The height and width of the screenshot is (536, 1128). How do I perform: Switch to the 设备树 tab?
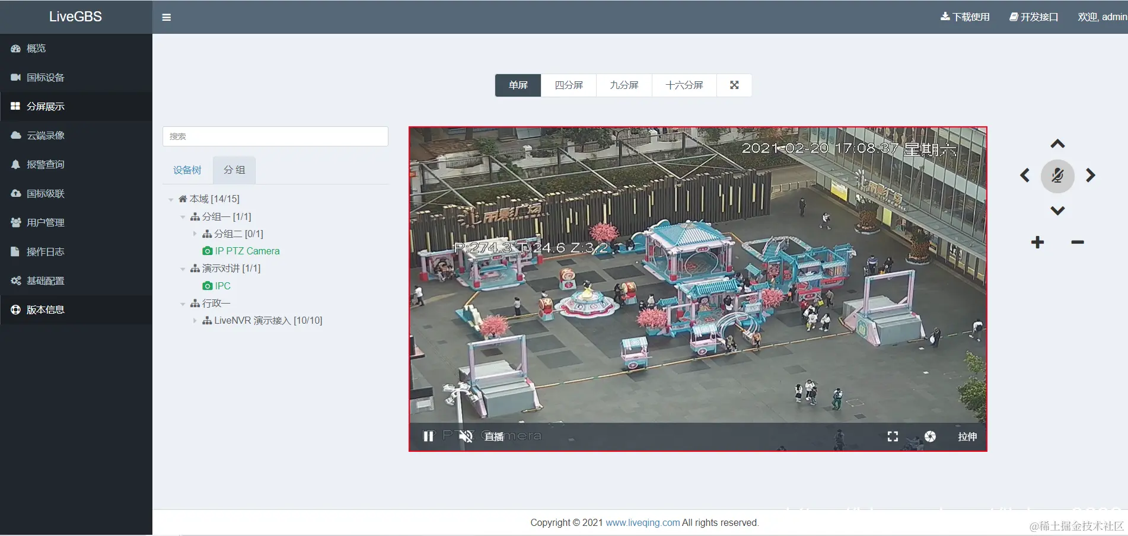tap(187, 170)
